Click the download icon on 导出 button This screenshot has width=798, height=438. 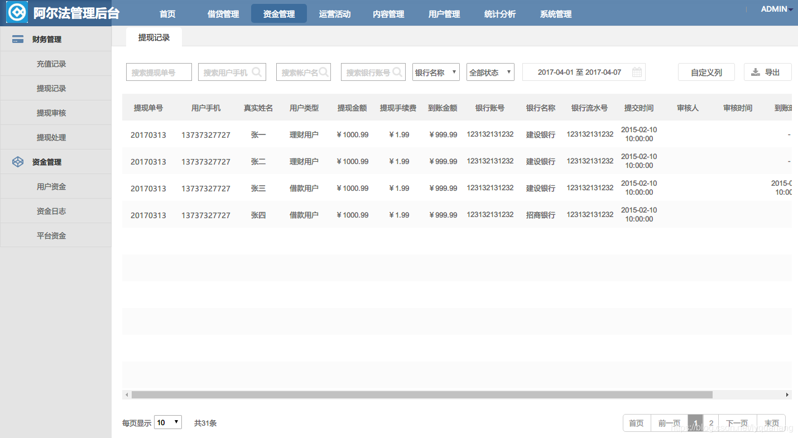(x=756, y=72)
